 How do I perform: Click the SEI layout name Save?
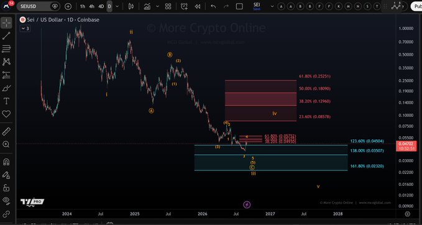257,6
